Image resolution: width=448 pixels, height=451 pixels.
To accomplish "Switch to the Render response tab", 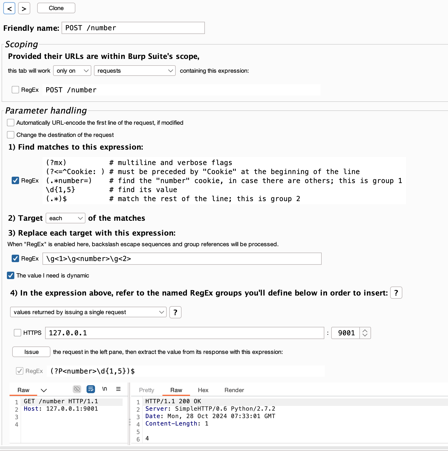I will (x=234, y=390).
